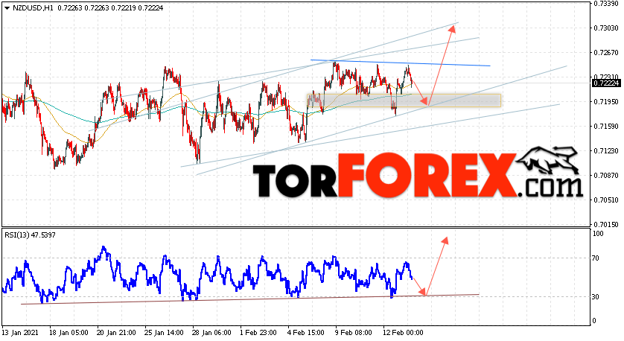Select the 0.70150 price axis label
This screenshot has width=624, height=341.
point(606,224)
